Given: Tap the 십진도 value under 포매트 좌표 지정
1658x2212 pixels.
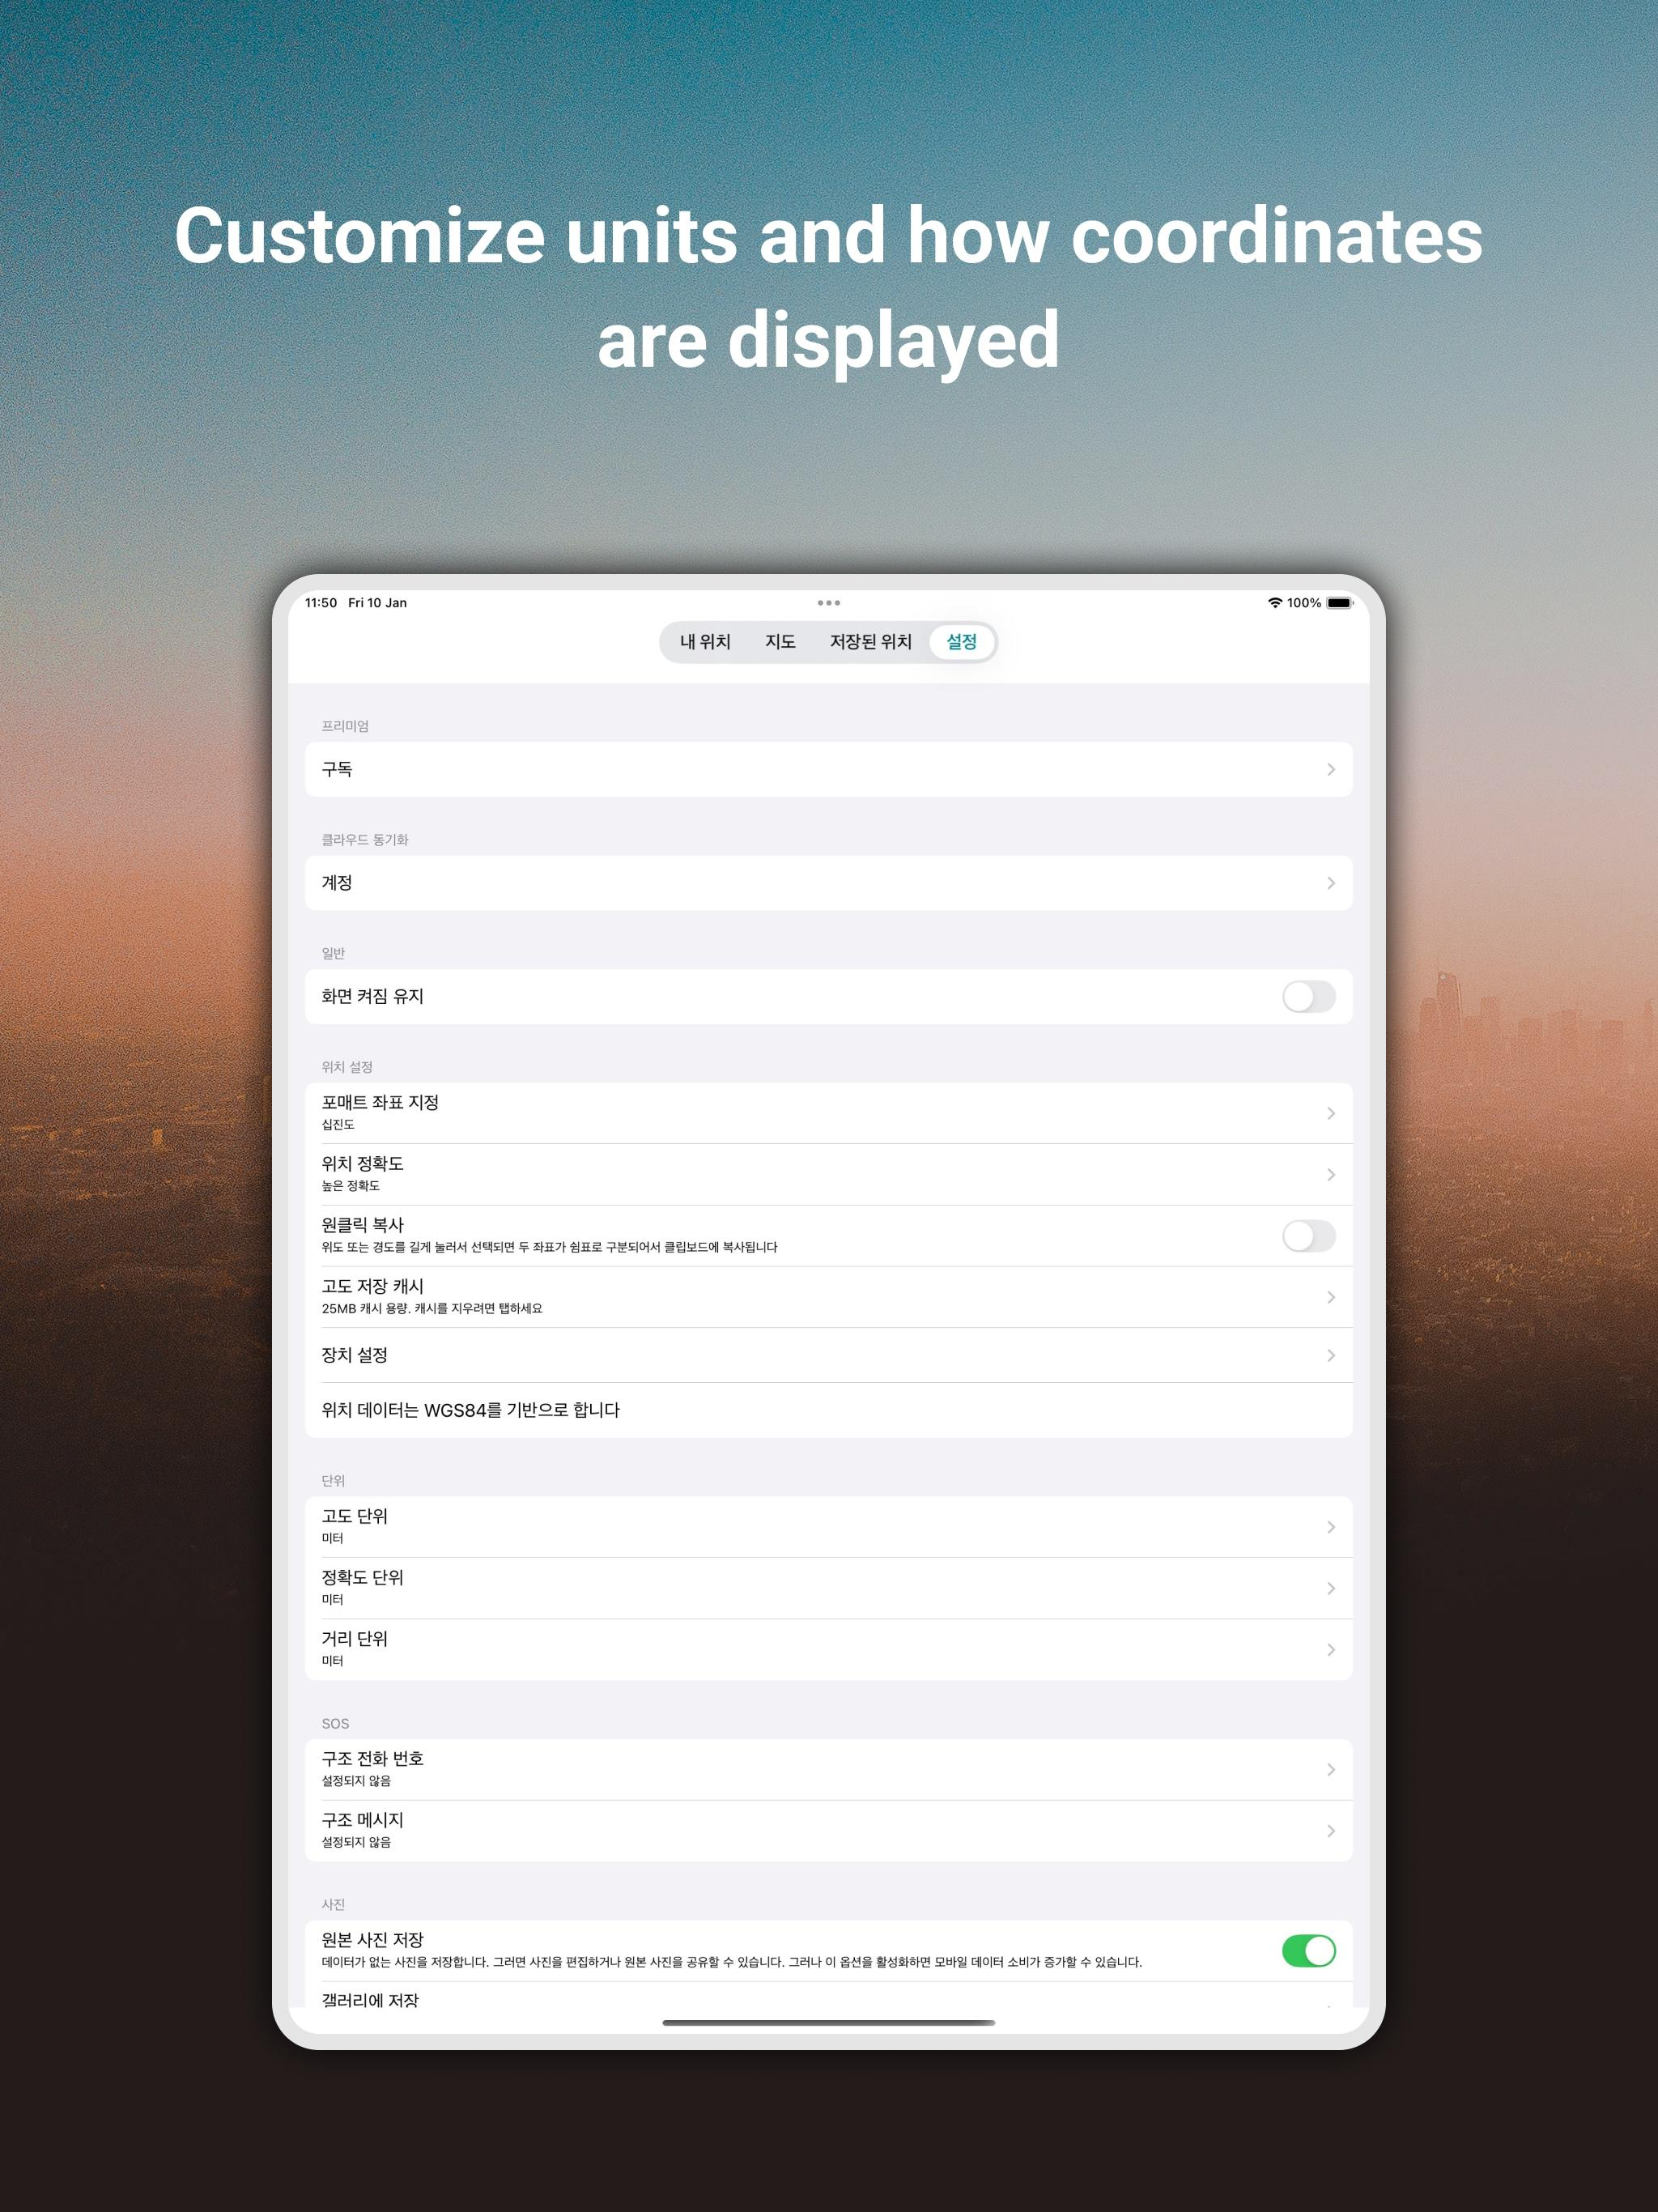Looking at the screenshot, I should (x=338, y=1125).
